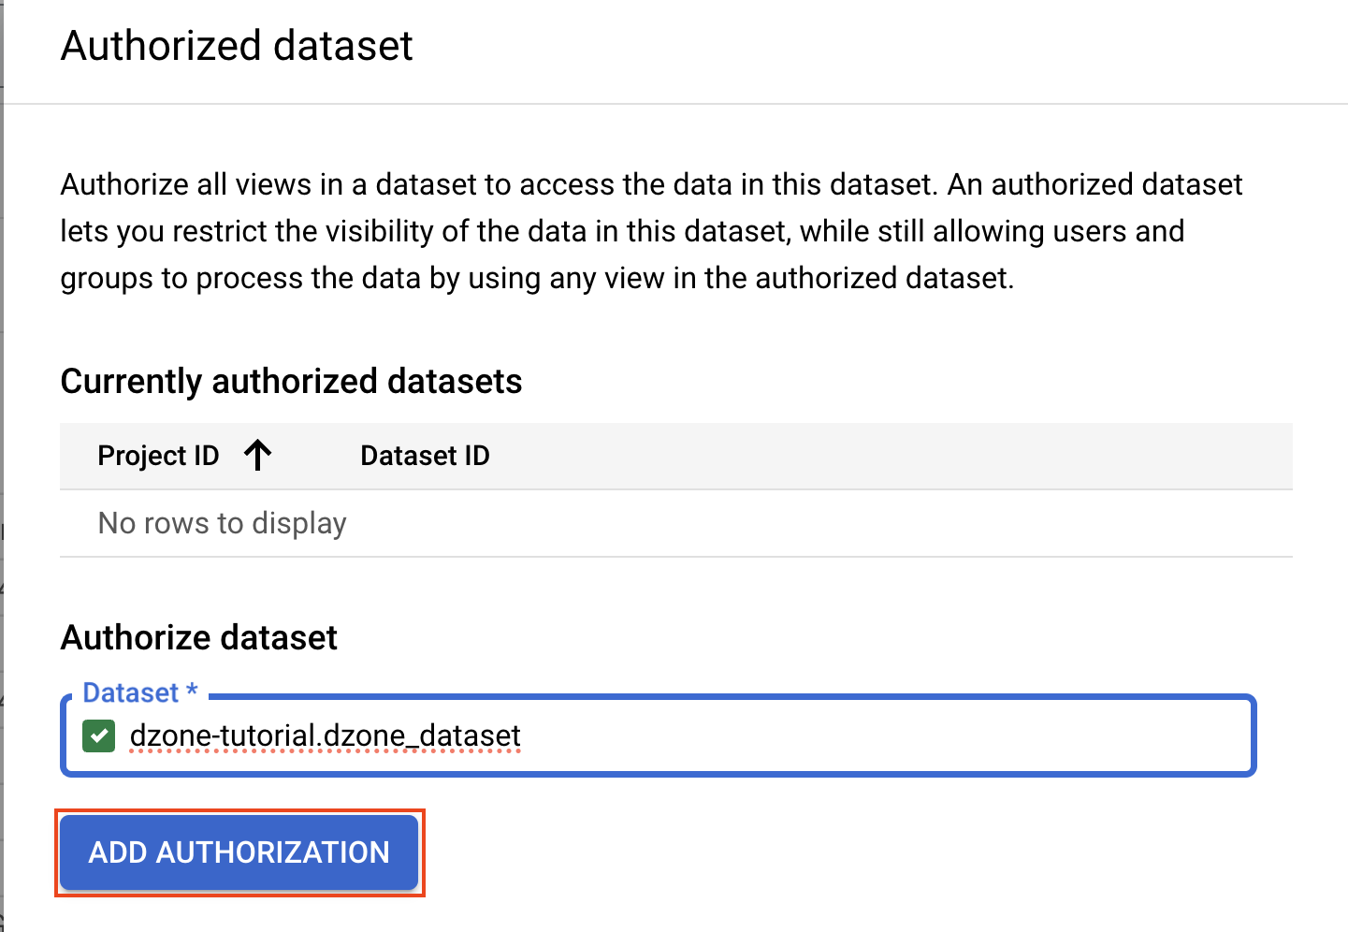
Task: Click the sort direction indicator in the table header
Action: click(x=258, y=455)
